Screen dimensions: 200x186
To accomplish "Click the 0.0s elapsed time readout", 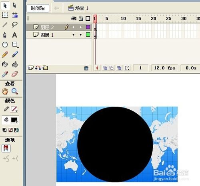I will click(191, 68).
